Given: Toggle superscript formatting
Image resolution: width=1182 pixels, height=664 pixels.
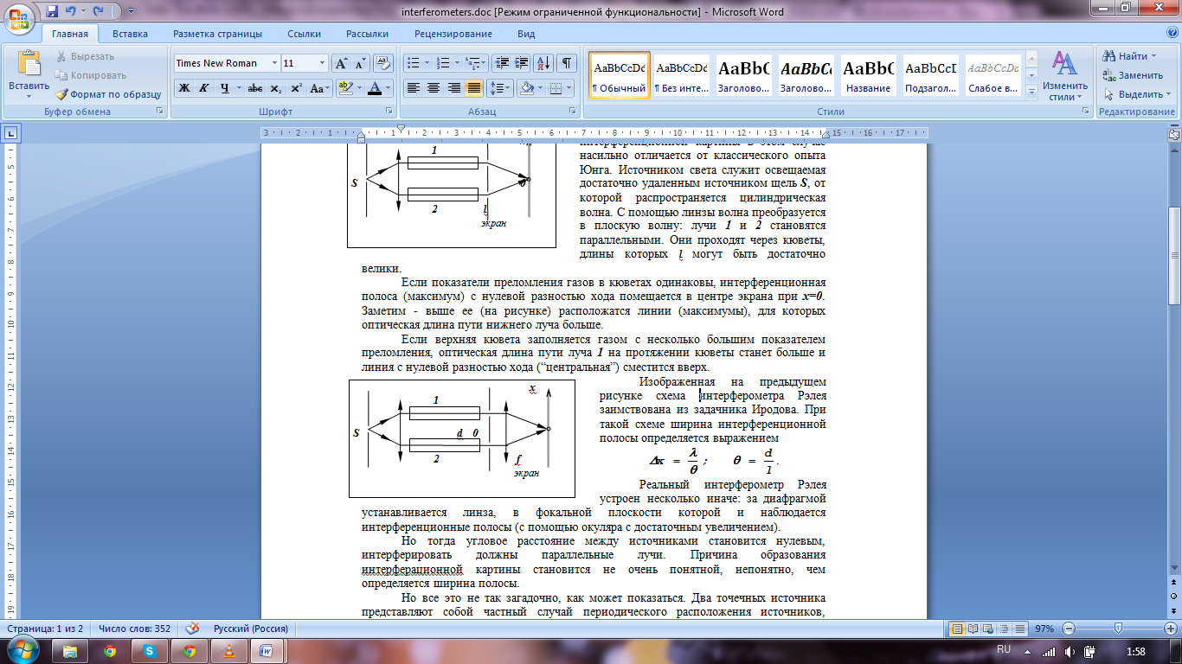Looking at the screenshot, I should pos(295,88).
